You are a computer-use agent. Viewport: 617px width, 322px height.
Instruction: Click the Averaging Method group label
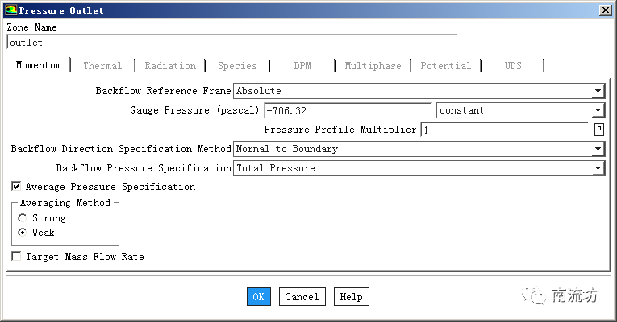(65, 203)
